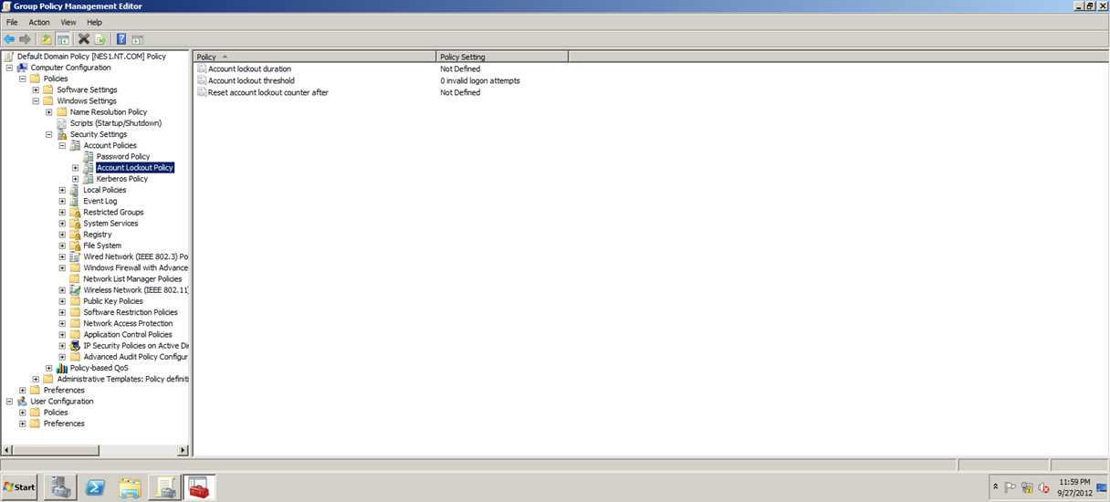Select Advanced Audit Policy Configuration node

pyautogui.click(x=135, y=357)
